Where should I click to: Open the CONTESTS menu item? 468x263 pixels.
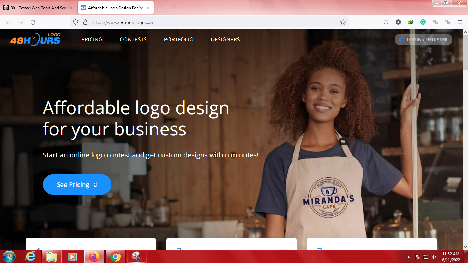[x=133, y=39]
